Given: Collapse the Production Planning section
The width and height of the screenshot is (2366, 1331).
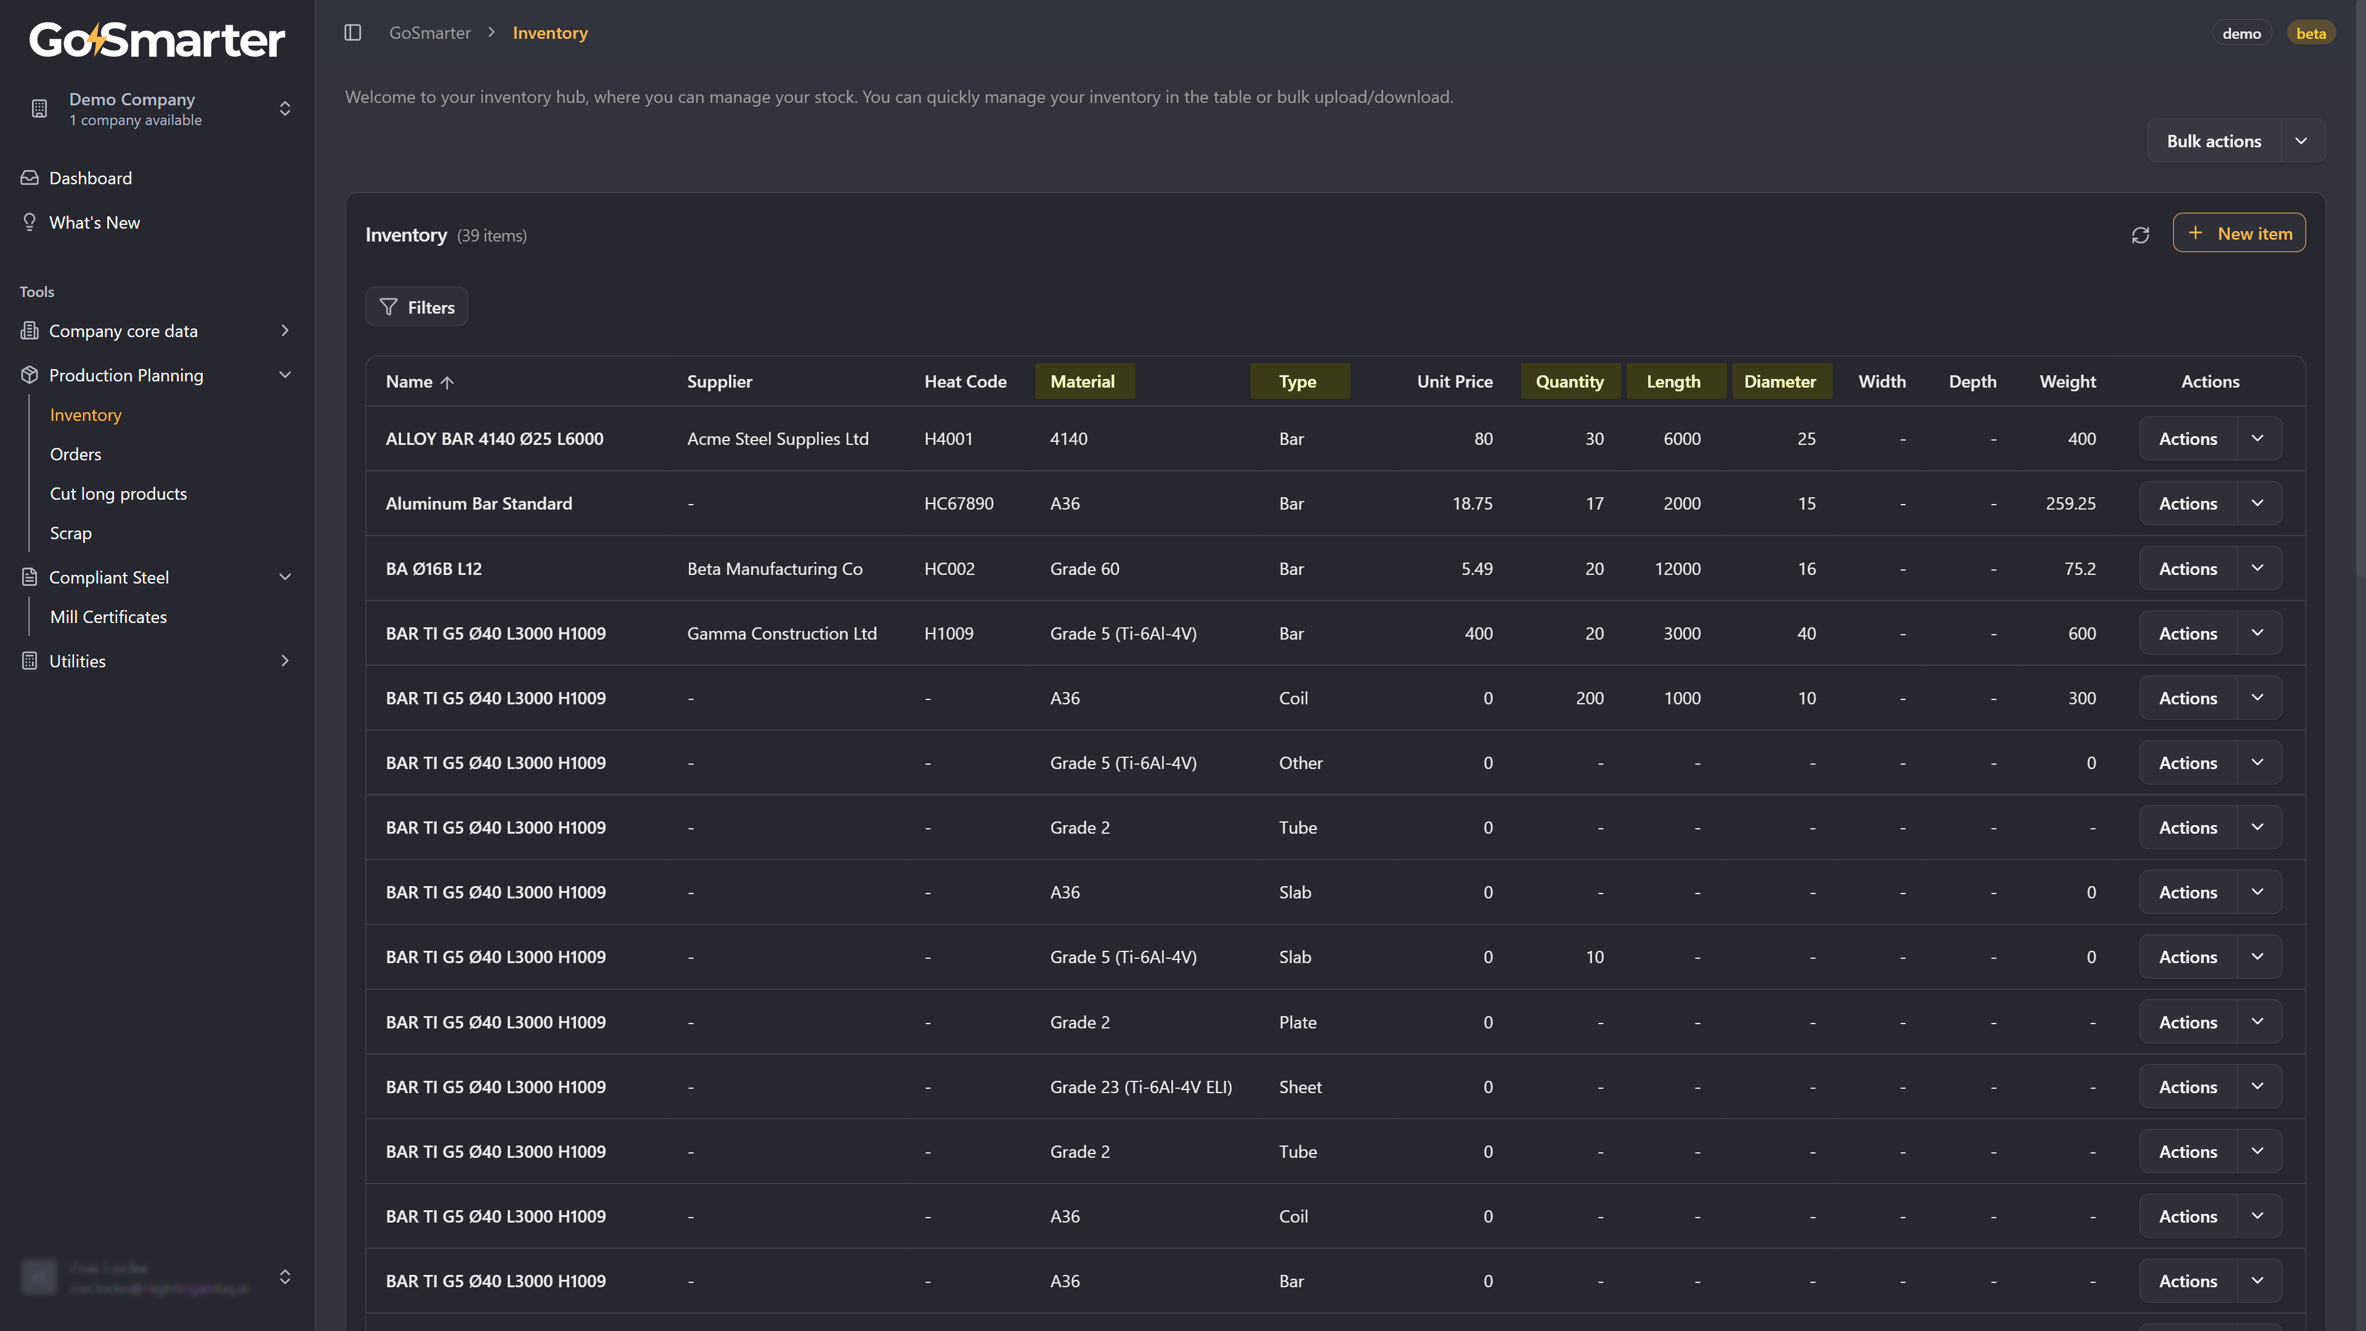Looking at the screenshot, I should [x=285, y=375].
